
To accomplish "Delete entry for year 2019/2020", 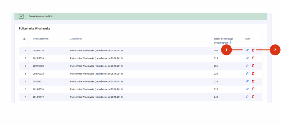I will click(253, 89).
